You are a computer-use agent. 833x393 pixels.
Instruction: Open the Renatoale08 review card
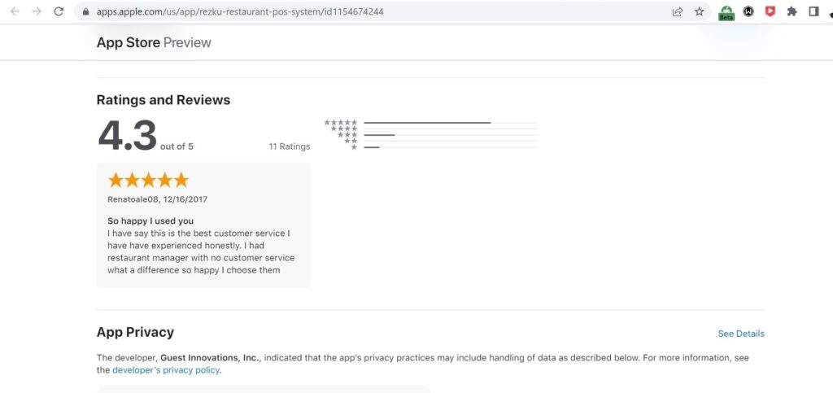coord(203,225)
